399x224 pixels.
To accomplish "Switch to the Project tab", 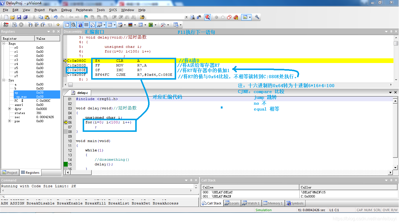I will click(10, 172).
